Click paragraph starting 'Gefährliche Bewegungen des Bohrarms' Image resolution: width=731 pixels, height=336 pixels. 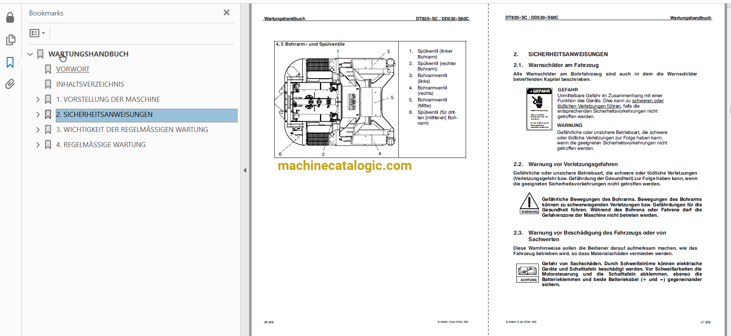(622, 207)
